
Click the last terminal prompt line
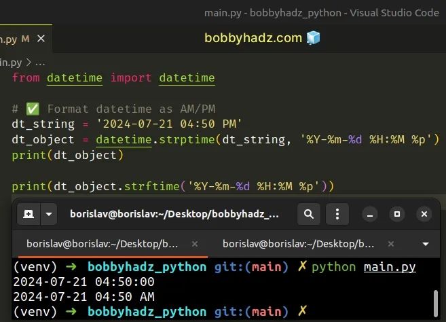click(160, 311)
